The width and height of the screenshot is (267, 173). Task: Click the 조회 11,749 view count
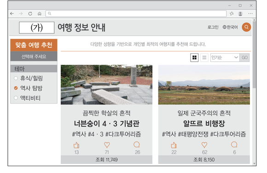tap(107, 160)
